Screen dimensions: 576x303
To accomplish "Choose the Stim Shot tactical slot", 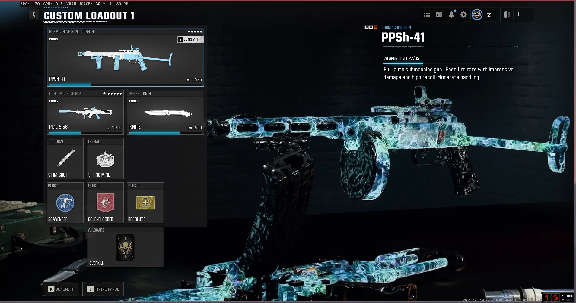I will tap(65, 159).
